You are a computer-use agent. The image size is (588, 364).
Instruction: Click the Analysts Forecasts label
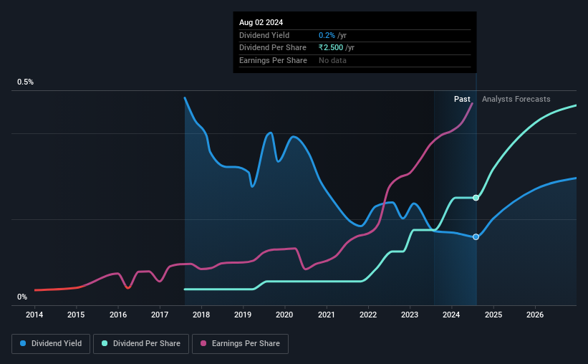point(516,99)
